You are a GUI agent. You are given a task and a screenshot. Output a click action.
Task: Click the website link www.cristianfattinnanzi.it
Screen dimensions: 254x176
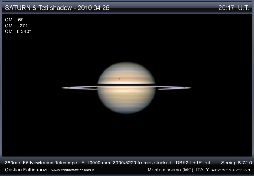tap(73, 170)
